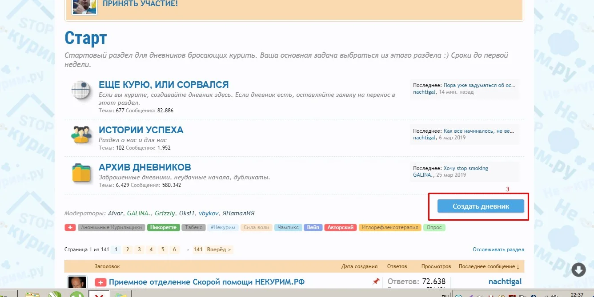Open the 'ПРИНЯТЬ УЧАСТИЕ!' link
Viewport: 594px width, 297px height.
click(x=140, y=4)
